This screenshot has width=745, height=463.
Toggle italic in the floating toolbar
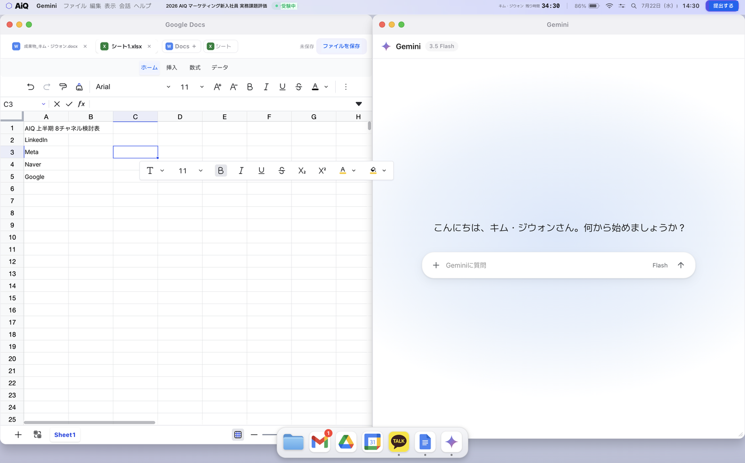[x=241, y=171]
